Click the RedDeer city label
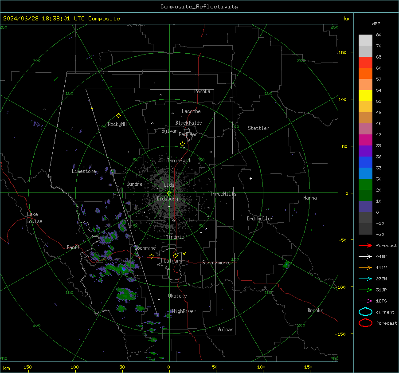This screenshot has width=399, height=373. 188,134
